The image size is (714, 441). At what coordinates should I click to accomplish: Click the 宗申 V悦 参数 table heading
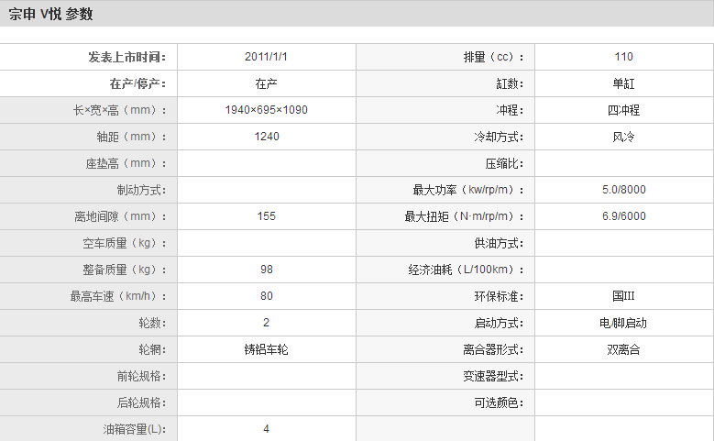pos(51,14)
